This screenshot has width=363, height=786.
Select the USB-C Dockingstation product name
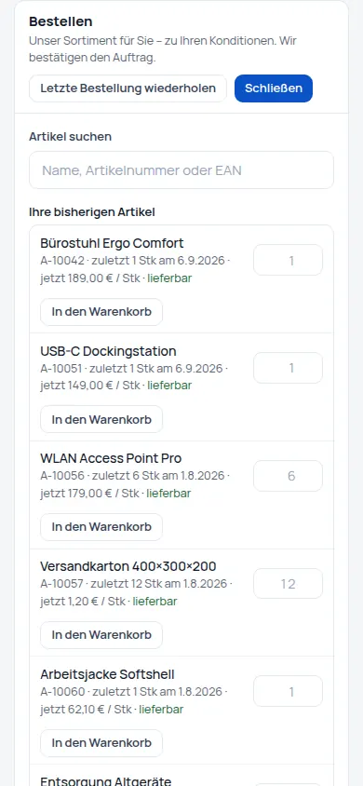click(108, 351)
